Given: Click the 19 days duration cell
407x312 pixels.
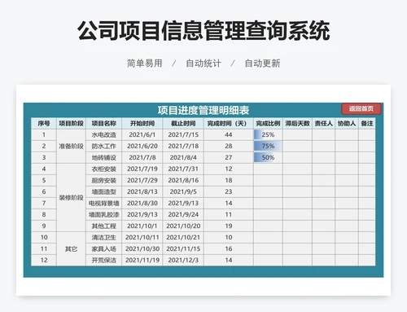Looking at the screenshot, I should (x=229, y=226).
